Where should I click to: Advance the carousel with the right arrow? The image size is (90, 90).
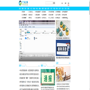tap(53, 59)
